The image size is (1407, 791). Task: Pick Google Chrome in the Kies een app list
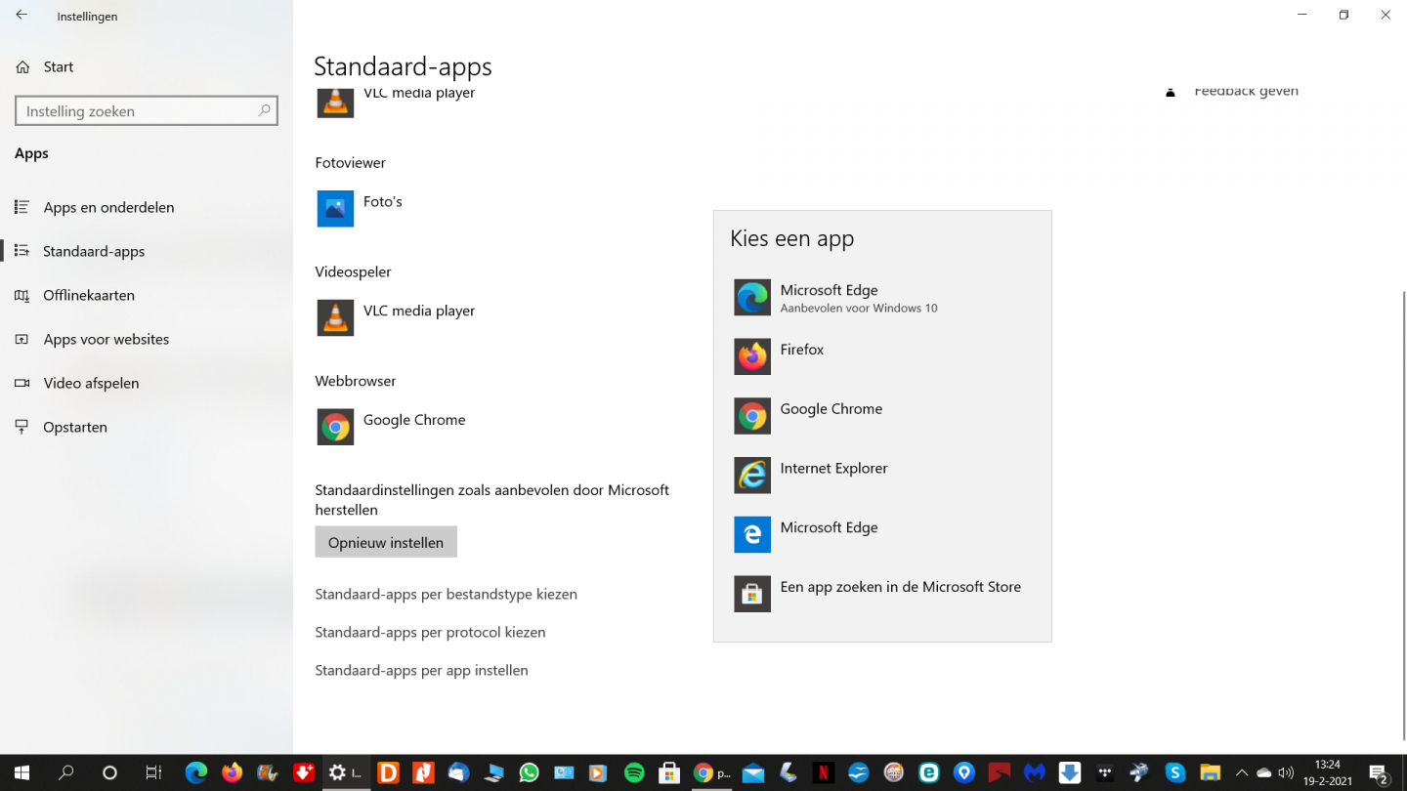click(882, 416)
